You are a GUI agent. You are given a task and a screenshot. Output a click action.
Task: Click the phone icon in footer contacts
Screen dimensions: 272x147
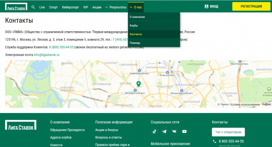pyautogui.click(x=215, y=141)
